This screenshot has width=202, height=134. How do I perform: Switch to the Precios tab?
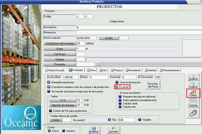tap(116, 70)
